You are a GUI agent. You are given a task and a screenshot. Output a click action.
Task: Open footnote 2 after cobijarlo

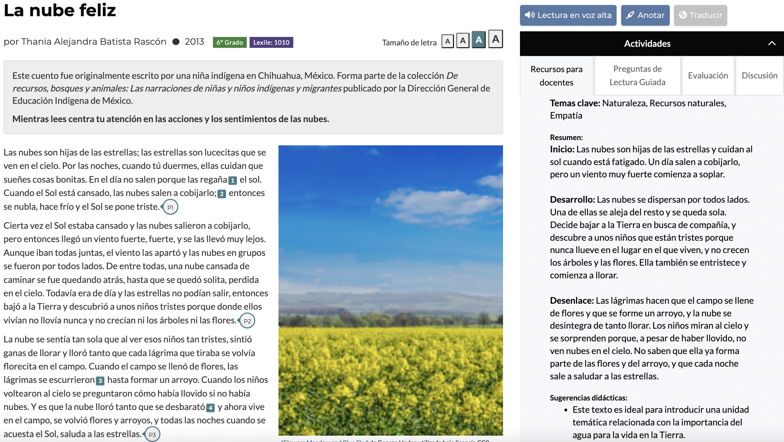pos(222,194)
